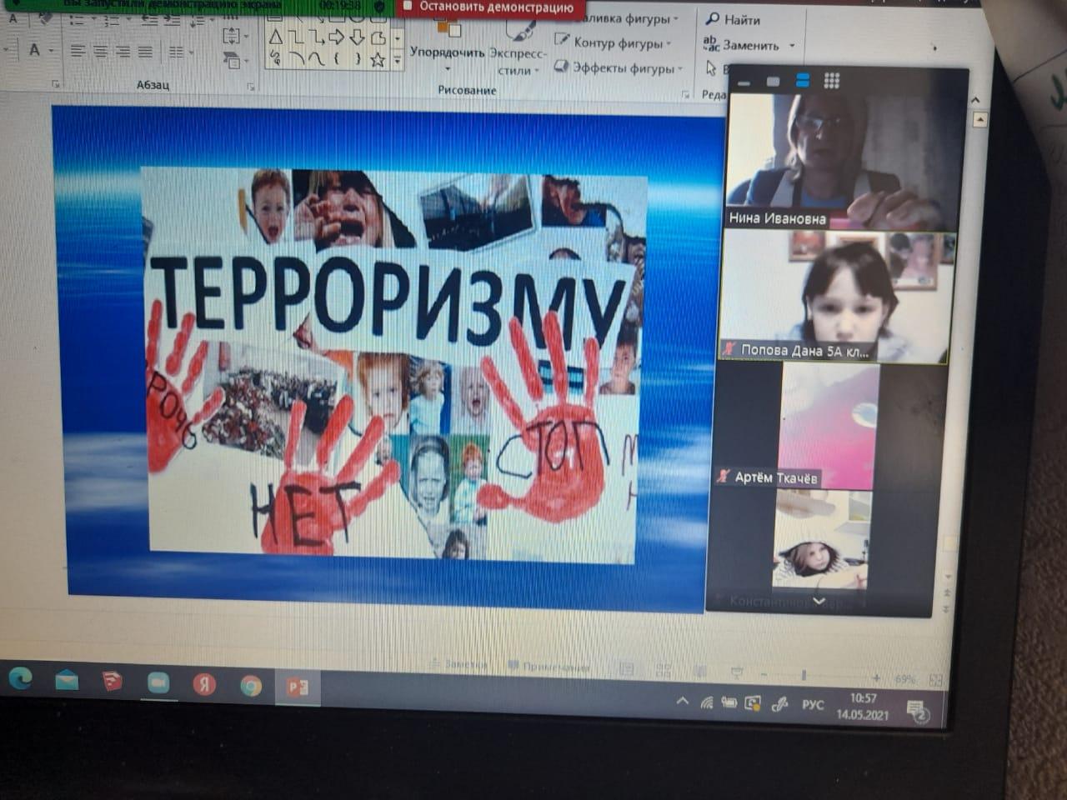The image size is (1067, 800).
Task: Click the Найти search command
Action: click(x=733, y=19)
